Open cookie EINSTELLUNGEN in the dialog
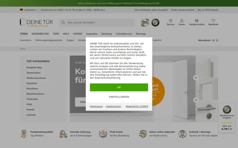Screen dimensions: 238x148 pos(119,97)
